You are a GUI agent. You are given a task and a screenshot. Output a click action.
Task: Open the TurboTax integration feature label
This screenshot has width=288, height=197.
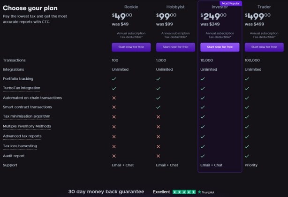(22, 88)
